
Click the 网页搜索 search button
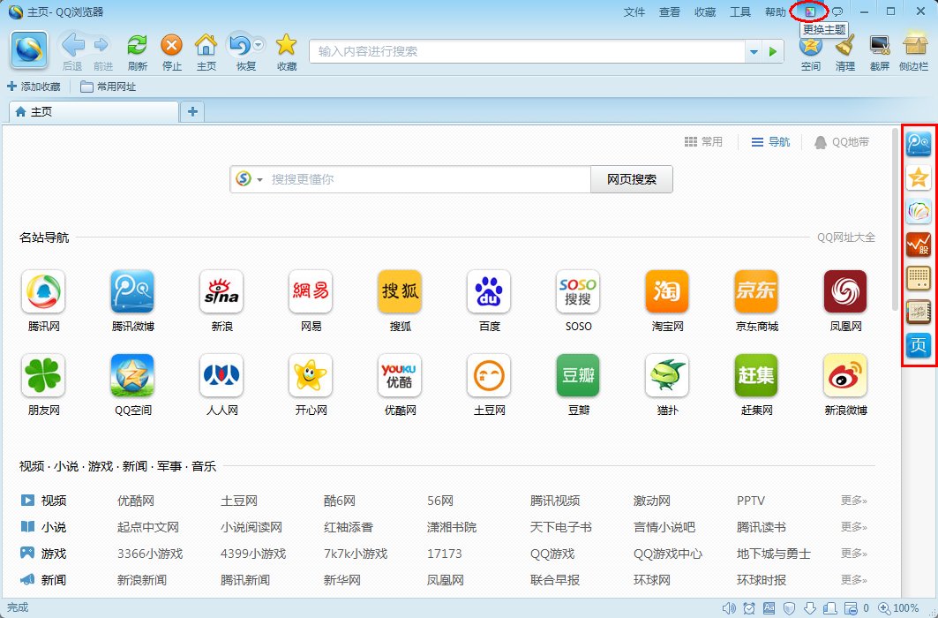point(633,179)
